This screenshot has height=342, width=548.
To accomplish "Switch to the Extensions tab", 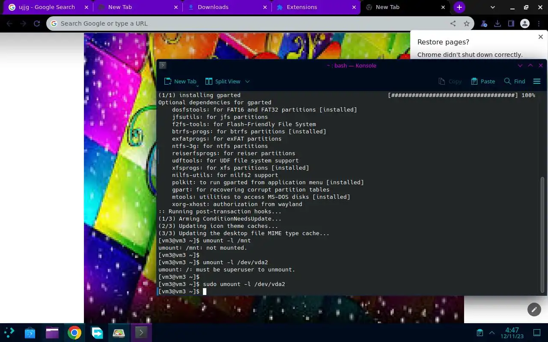I will (x=316, y=7).
